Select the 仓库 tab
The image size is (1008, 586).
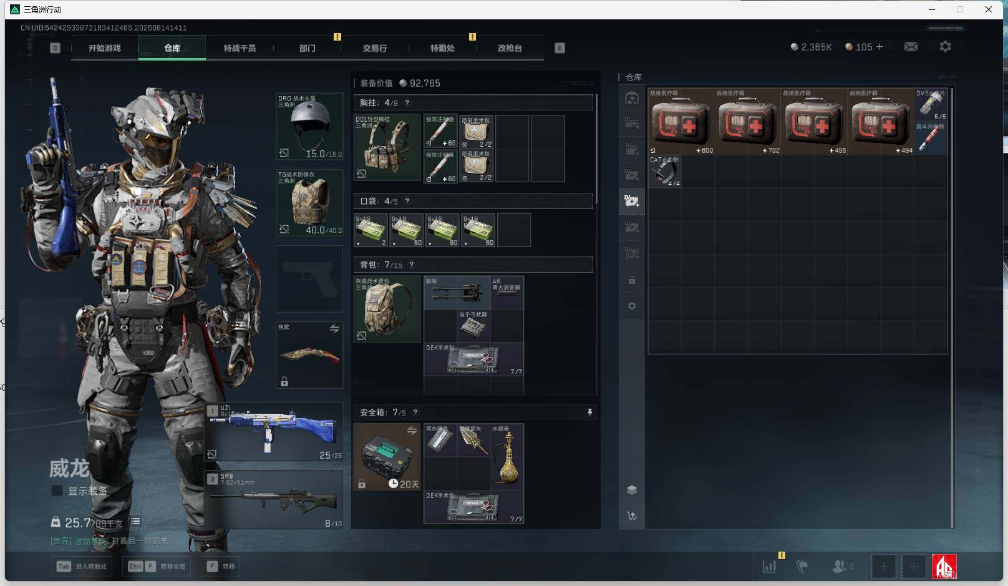point(172,48)
